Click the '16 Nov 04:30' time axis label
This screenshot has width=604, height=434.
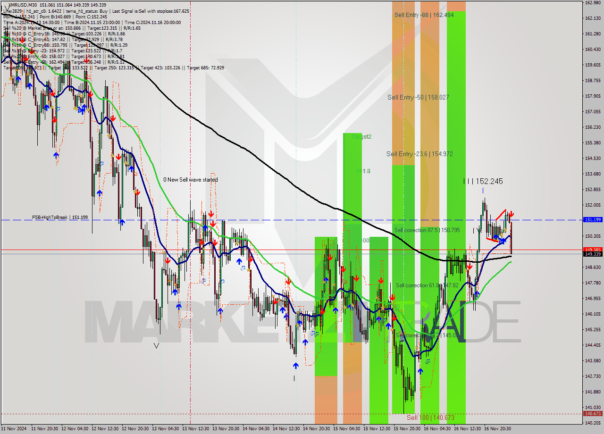tap(438, 429)
